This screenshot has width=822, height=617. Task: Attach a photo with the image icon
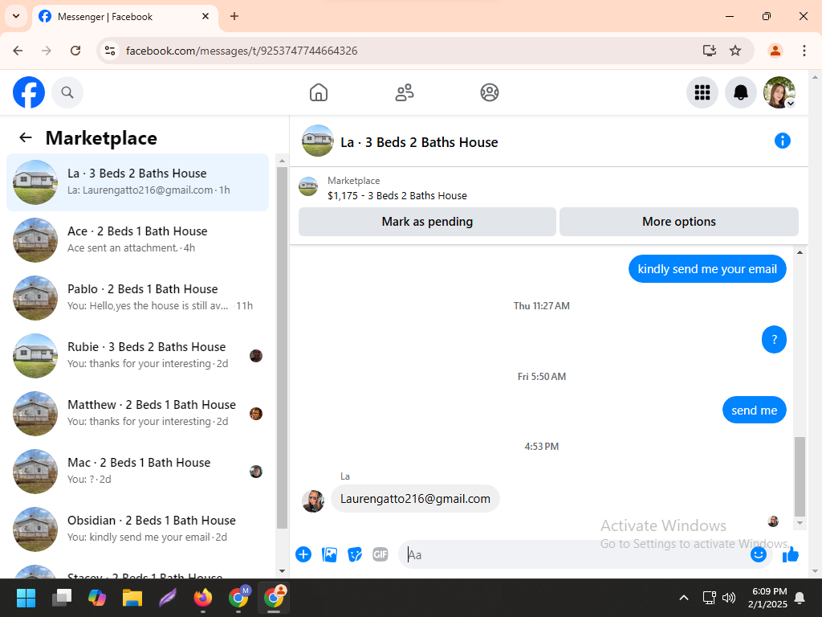329,554
